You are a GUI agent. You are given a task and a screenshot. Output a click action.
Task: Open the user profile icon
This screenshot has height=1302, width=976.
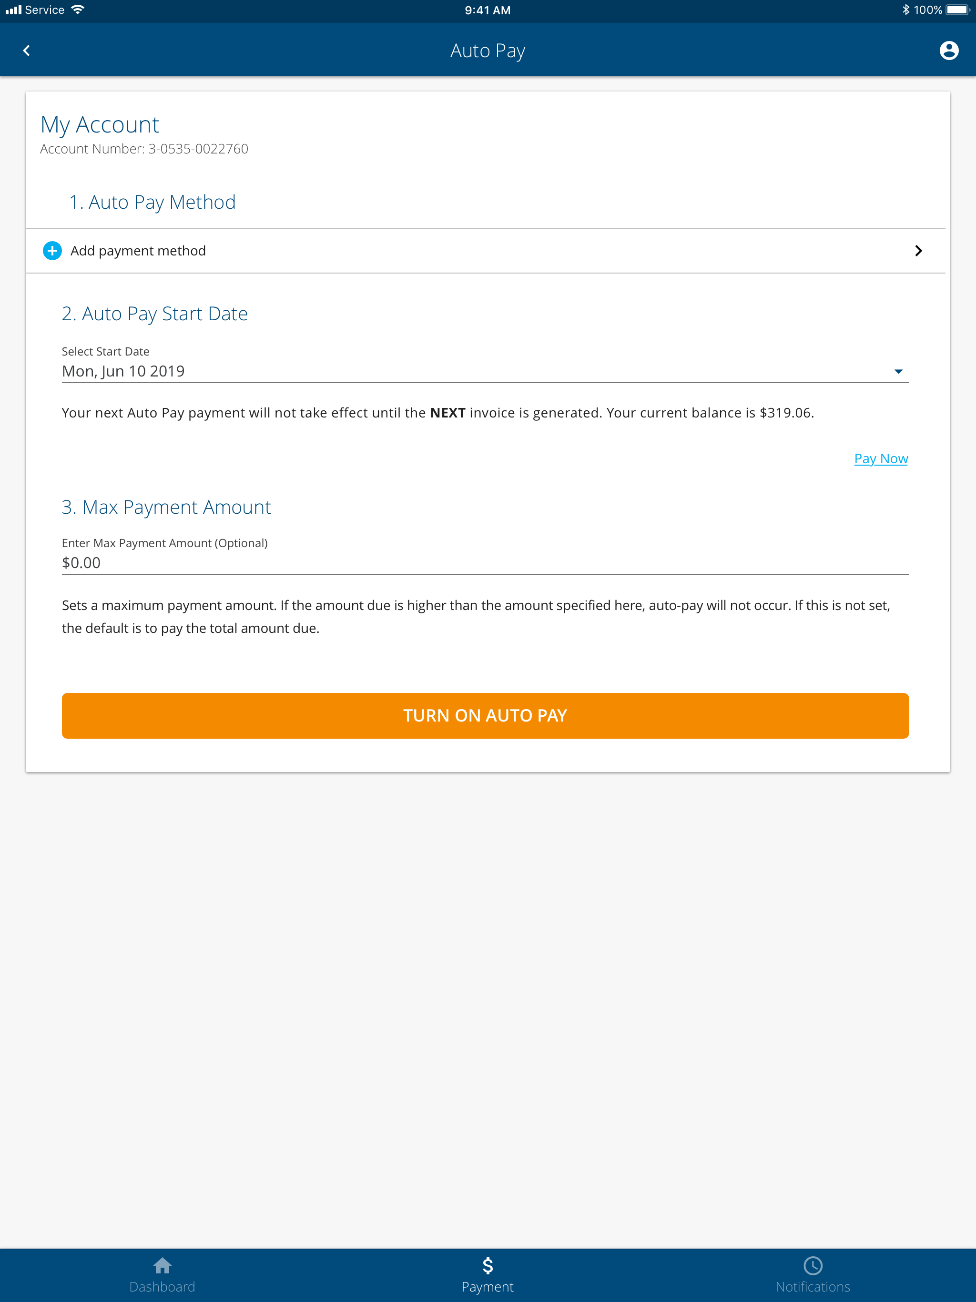[948, 51]
